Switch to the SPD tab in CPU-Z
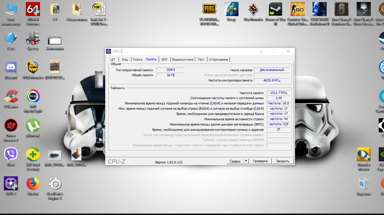 164,60
